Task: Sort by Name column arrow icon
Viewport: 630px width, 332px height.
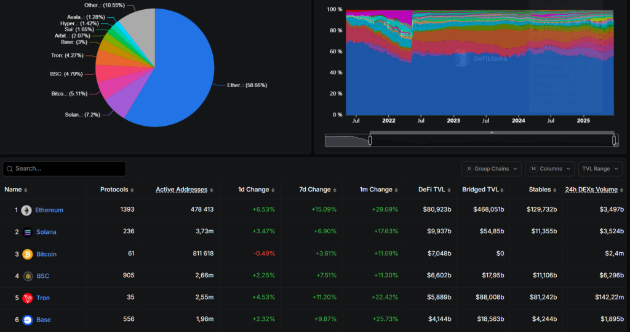Action: coord(26,190)
